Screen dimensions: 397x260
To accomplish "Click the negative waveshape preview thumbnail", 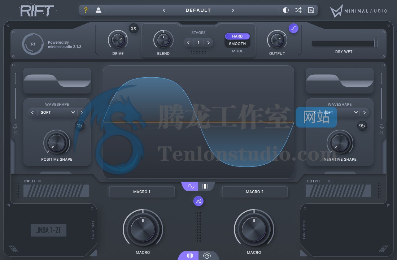I will [340, 81].
